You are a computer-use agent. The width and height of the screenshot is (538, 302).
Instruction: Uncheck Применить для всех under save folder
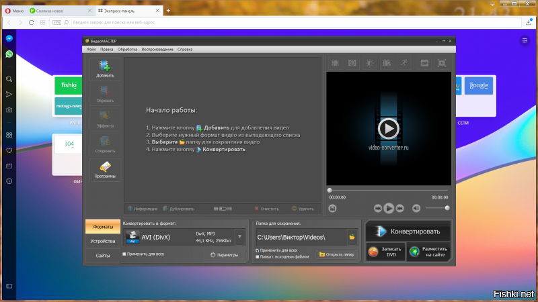click(258, 250)
